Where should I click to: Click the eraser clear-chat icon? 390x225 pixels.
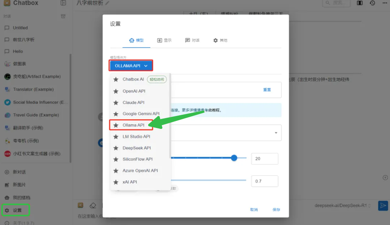[x=93, y=206]
